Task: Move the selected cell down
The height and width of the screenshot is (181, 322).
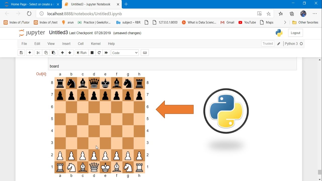Action: click(x=70, y=53)
